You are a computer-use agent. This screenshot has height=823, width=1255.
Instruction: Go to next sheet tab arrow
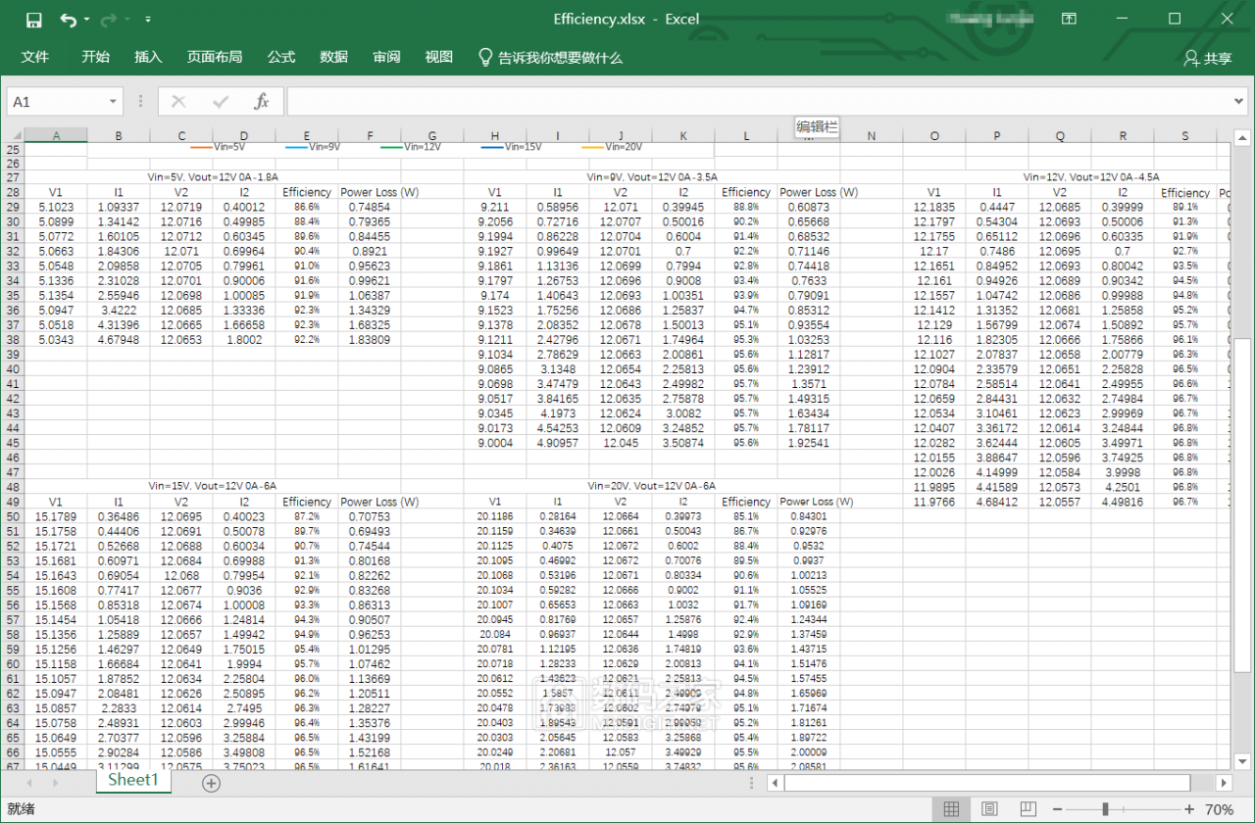tap(56, 783)
